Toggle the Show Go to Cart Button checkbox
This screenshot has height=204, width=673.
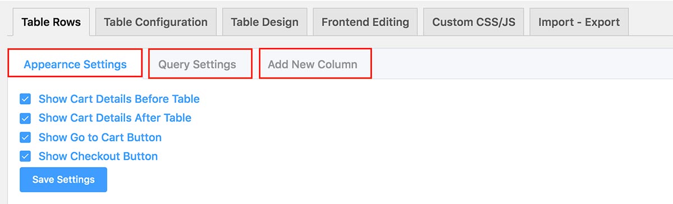(x=25, y=137)
